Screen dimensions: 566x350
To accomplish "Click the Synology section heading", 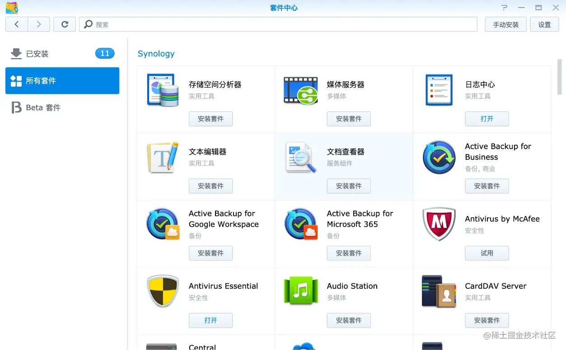I will 156,54.
